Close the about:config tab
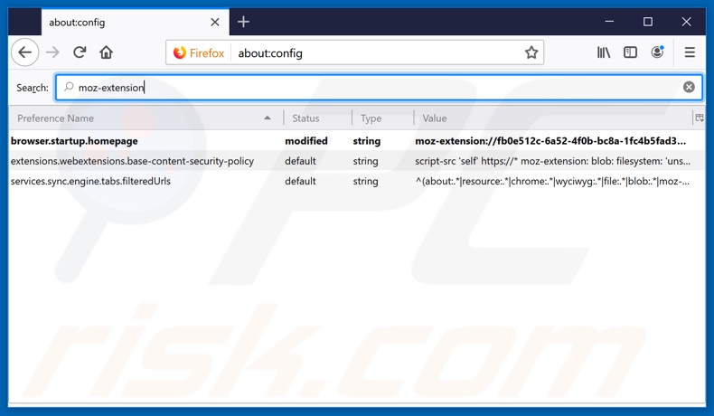 coord(215,22)
